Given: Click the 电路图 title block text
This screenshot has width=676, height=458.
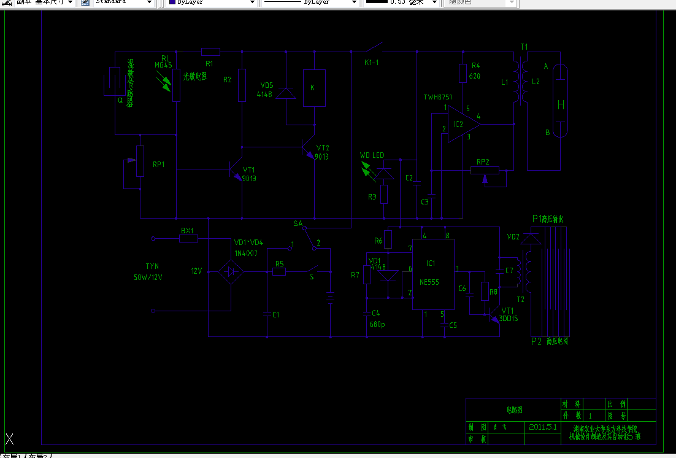Looking at the screenshot, I should pos(514,410).
